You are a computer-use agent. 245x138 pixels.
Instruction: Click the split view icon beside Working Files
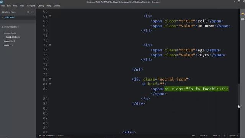click(33, 12)
